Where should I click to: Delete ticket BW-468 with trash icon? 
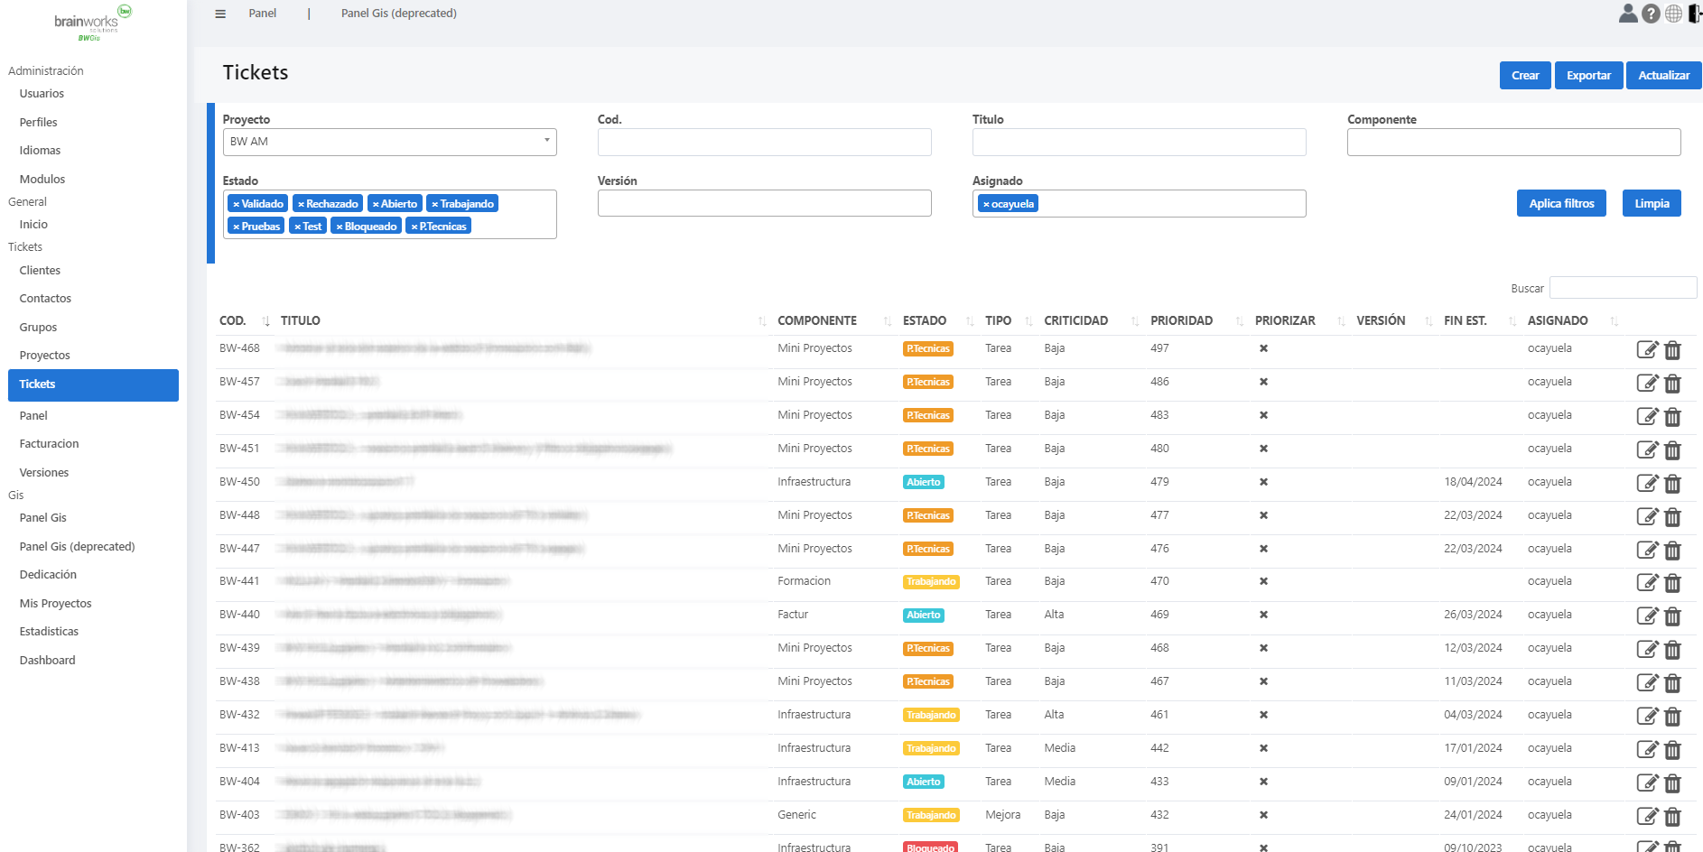(x=1672, y=350)
